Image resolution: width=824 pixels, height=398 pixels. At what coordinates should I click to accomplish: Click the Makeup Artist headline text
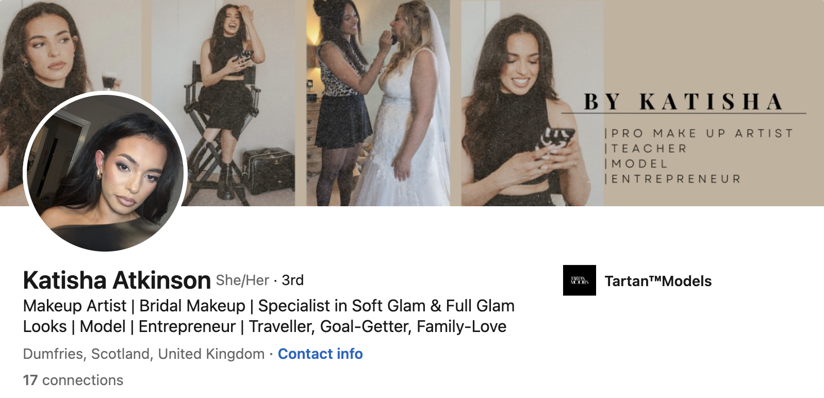(x=75, y=306)
